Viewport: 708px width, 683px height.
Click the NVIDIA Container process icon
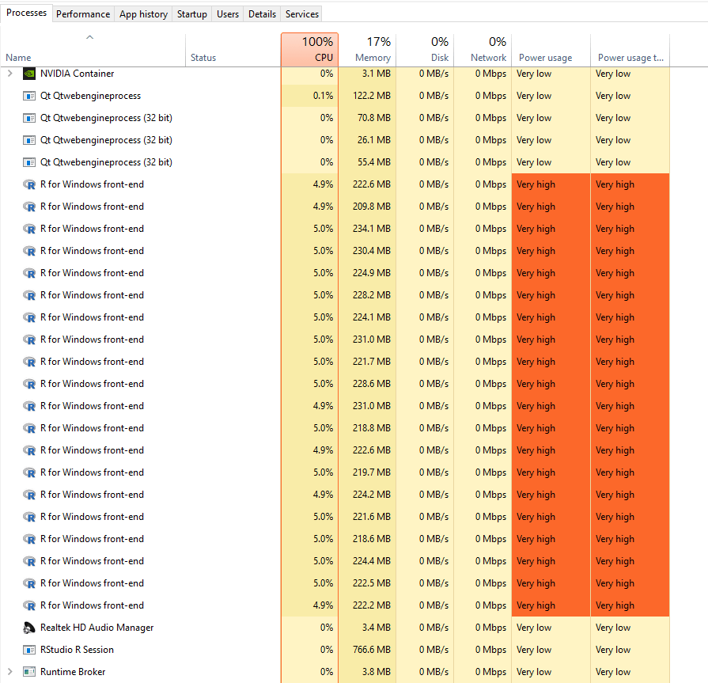point(29,74)
